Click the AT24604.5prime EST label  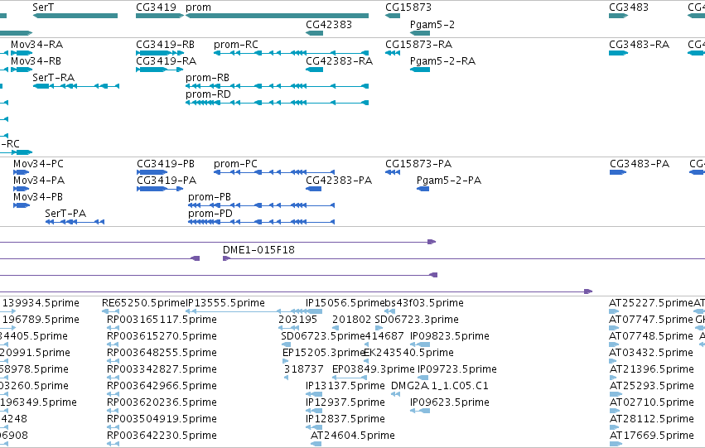(x=353, y=436)
